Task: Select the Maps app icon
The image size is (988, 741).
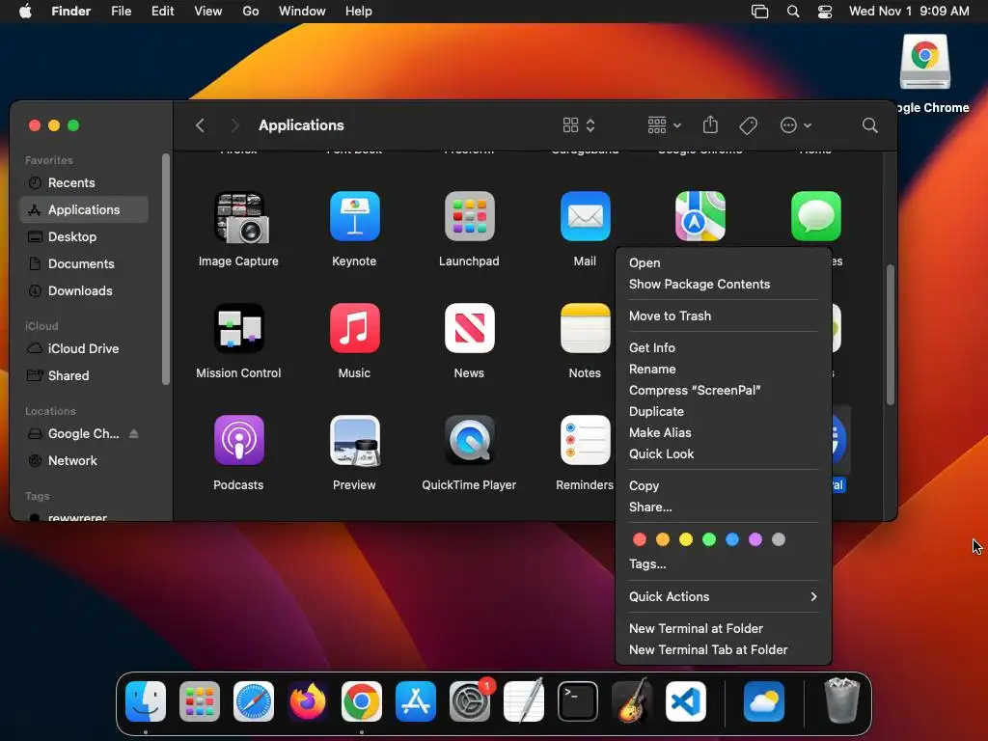Action: click(x=700, y=216)
